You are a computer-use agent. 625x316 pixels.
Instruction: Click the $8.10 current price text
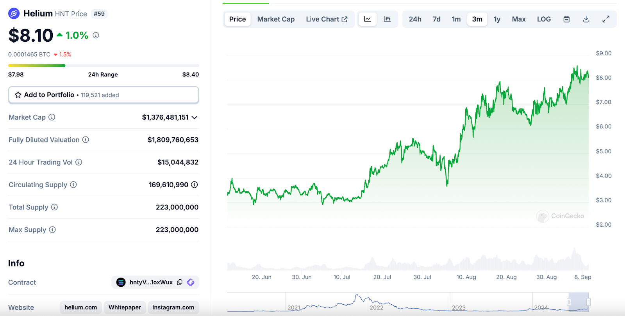tap(31, 36)
